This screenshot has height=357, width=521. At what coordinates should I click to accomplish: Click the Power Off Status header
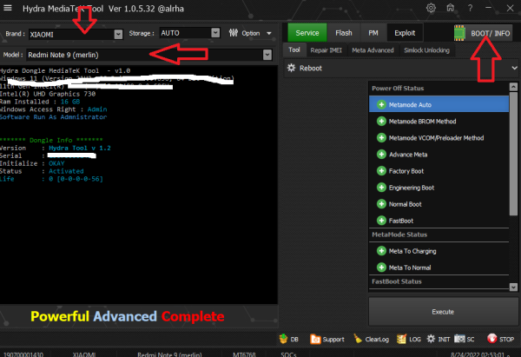398,88
